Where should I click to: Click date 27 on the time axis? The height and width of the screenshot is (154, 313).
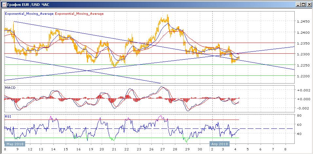pos(163,149)
